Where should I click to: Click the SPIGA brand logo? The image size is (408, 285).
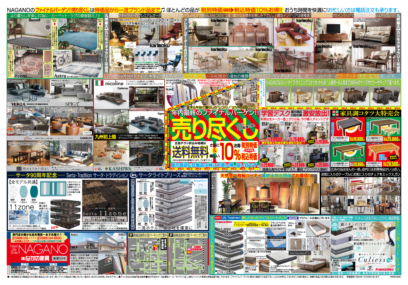72,104
